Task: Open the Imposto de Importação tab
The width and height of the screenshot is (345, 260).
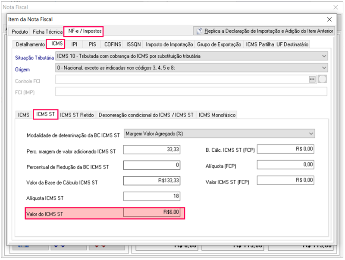Action: click(x=169, y=44)
